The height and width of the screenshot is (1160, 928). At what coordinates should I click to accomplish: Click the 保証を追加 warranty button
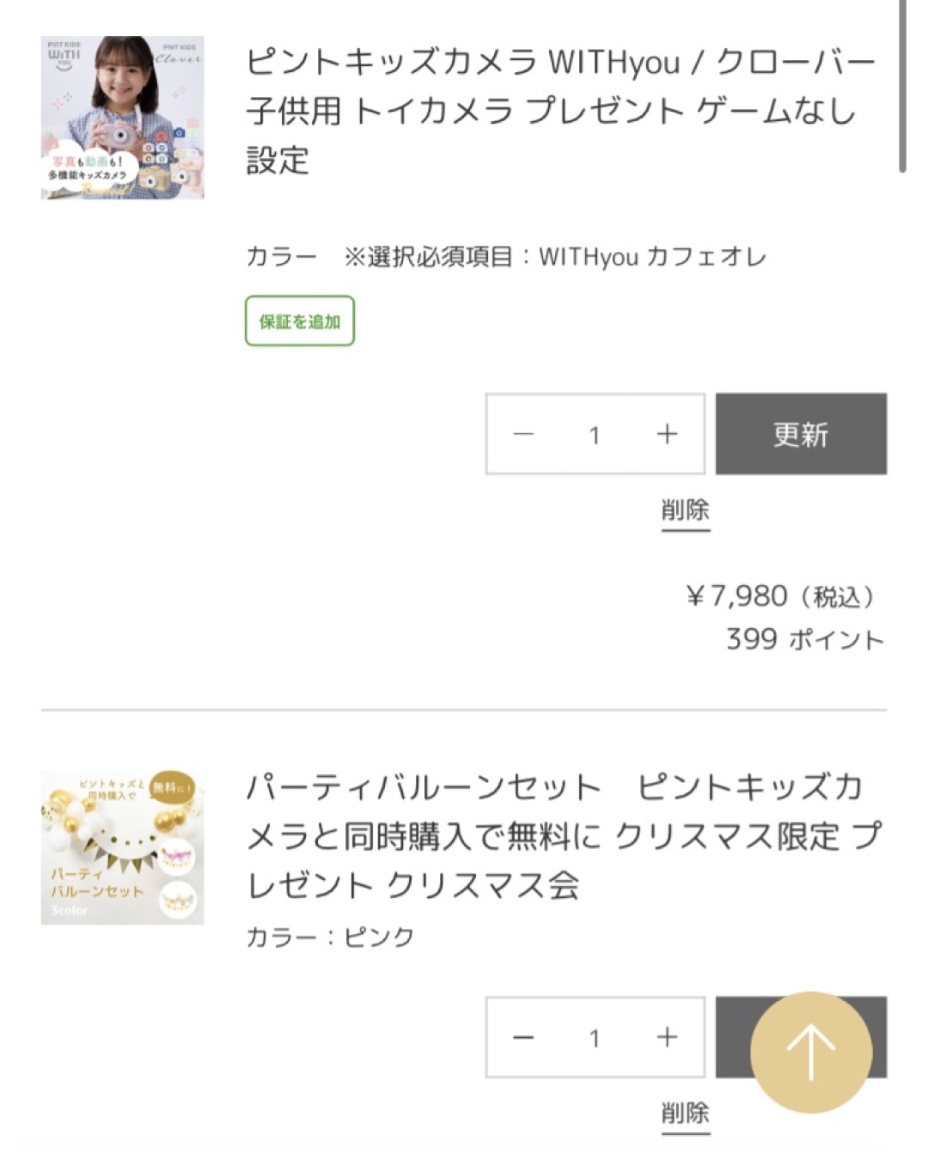(x=300, y=321)
